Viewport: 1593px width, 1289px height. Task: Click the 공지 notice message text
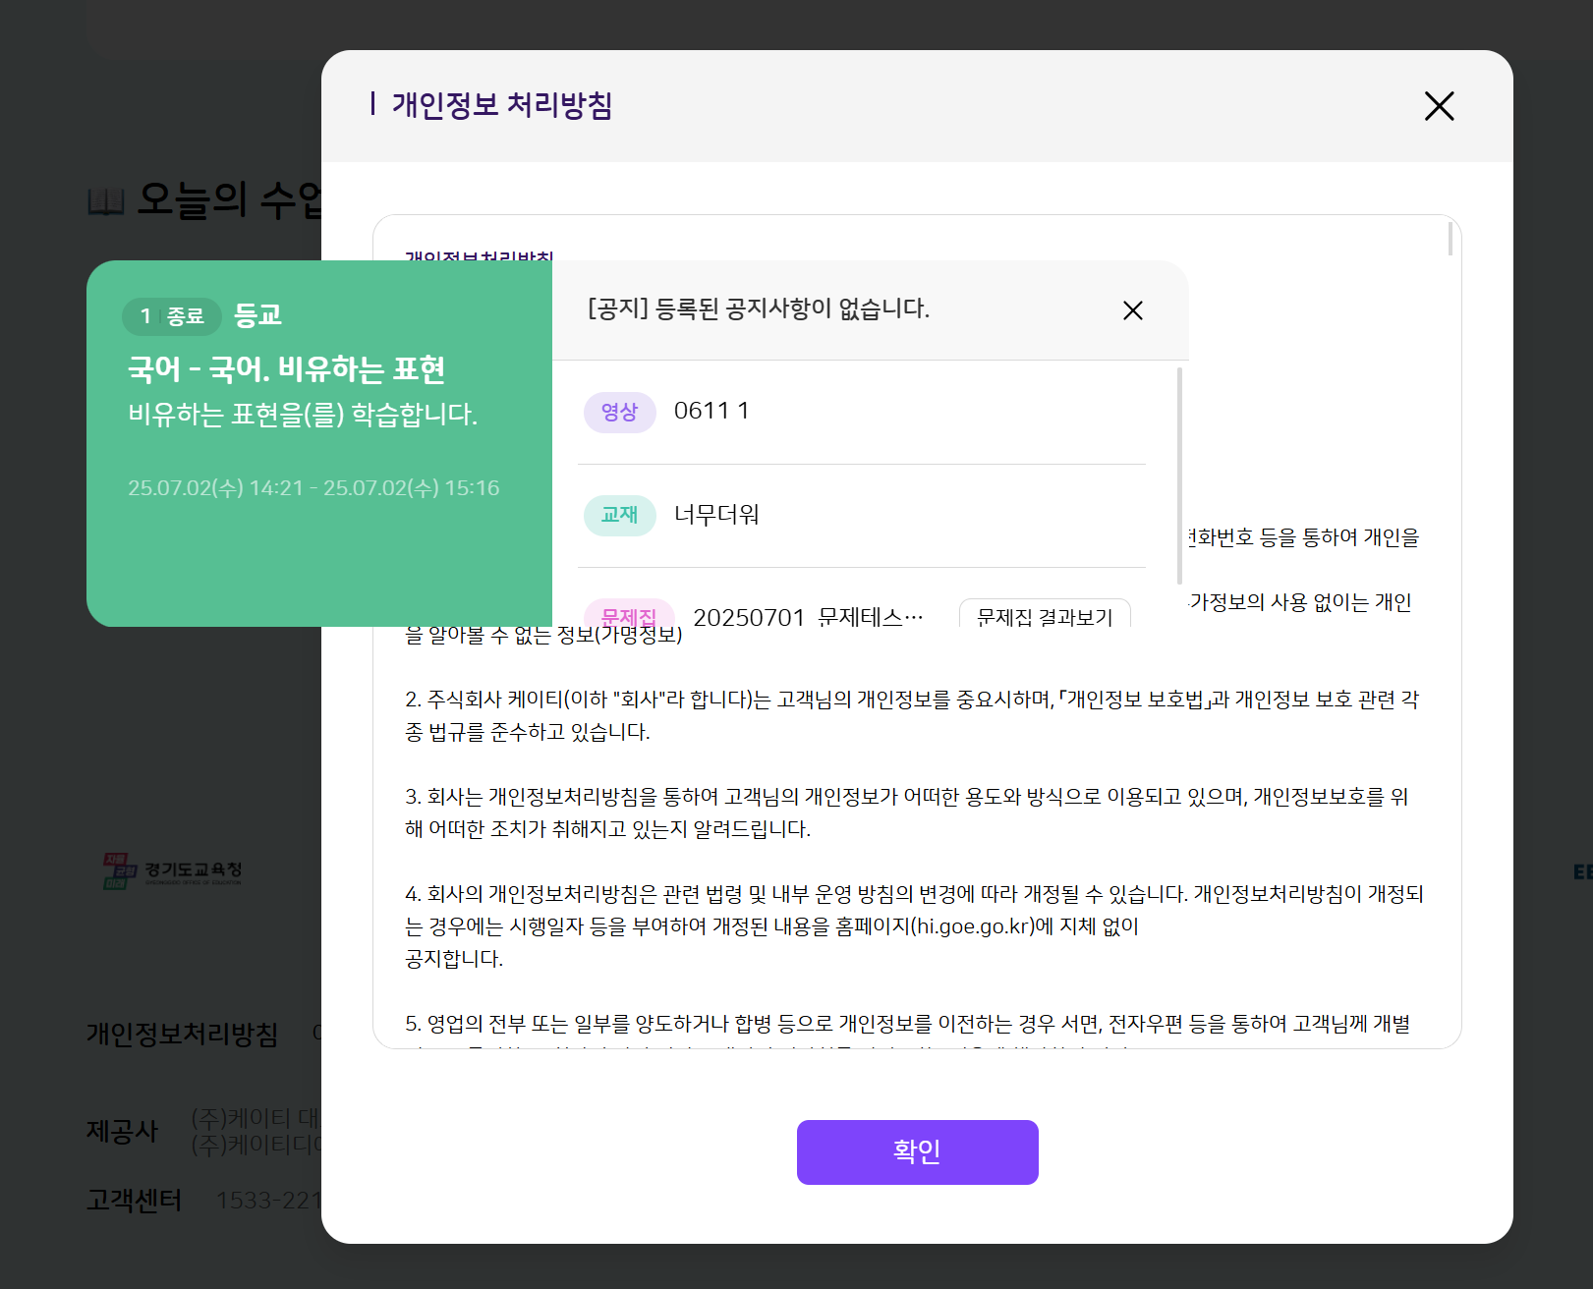(758, 309)
